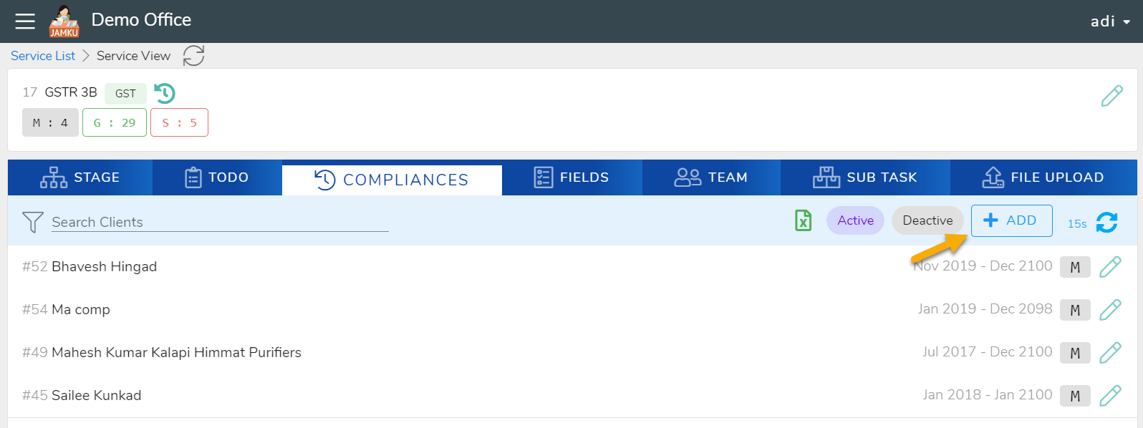
Task: Edit Sailee Kunkad compliance pencil
Action: coord(1110,396)
